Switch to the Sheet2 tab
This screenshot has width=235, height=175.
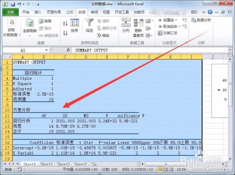pos(63,164)
